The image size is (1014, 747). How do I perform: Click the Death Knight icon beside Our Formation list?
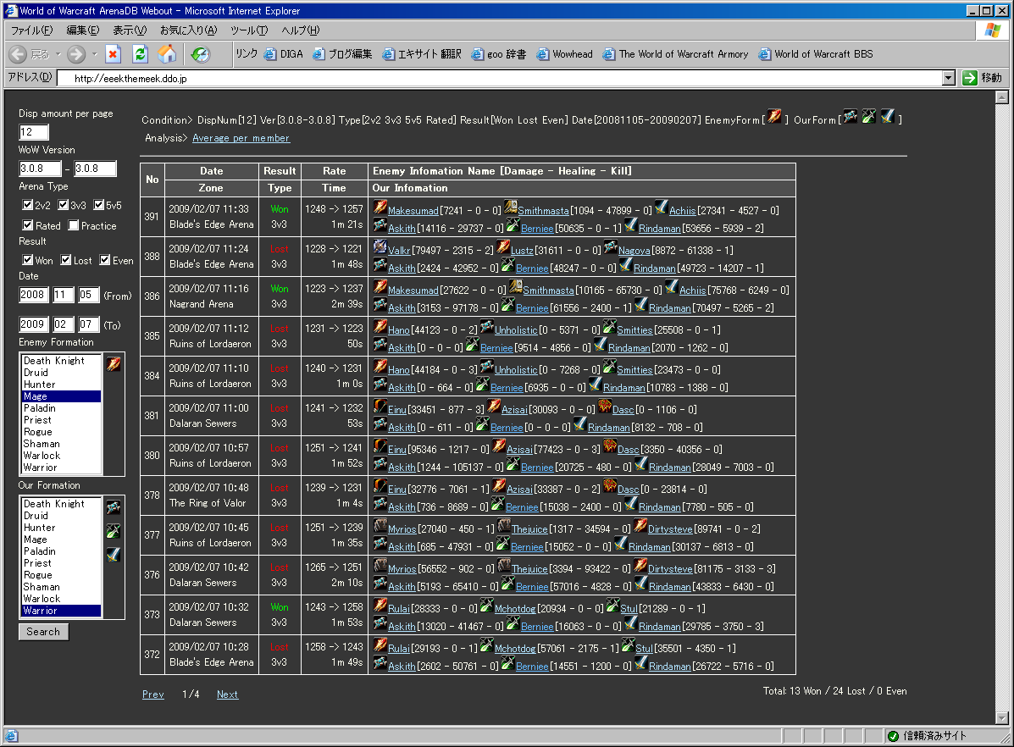click(114, 507)
